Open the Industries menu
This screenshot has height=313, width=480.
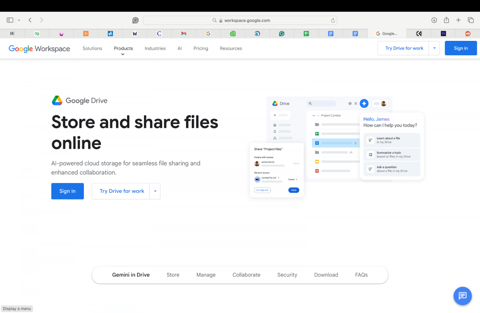pyautogui.click(x=155, y=48)
